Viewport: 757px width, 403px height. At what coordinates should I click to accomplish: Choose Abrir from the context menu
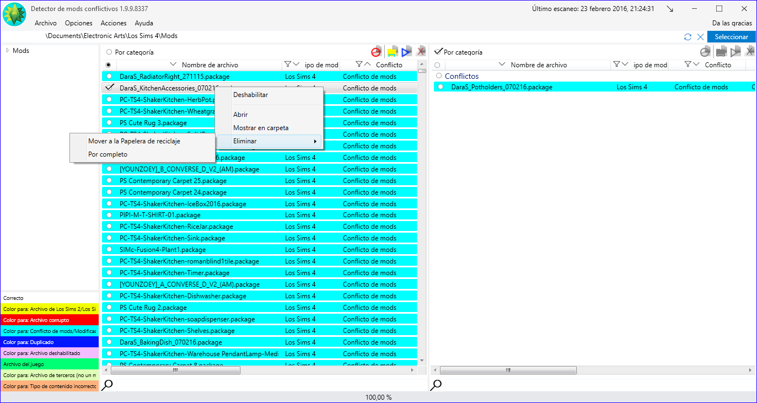[x=269, y=115]
